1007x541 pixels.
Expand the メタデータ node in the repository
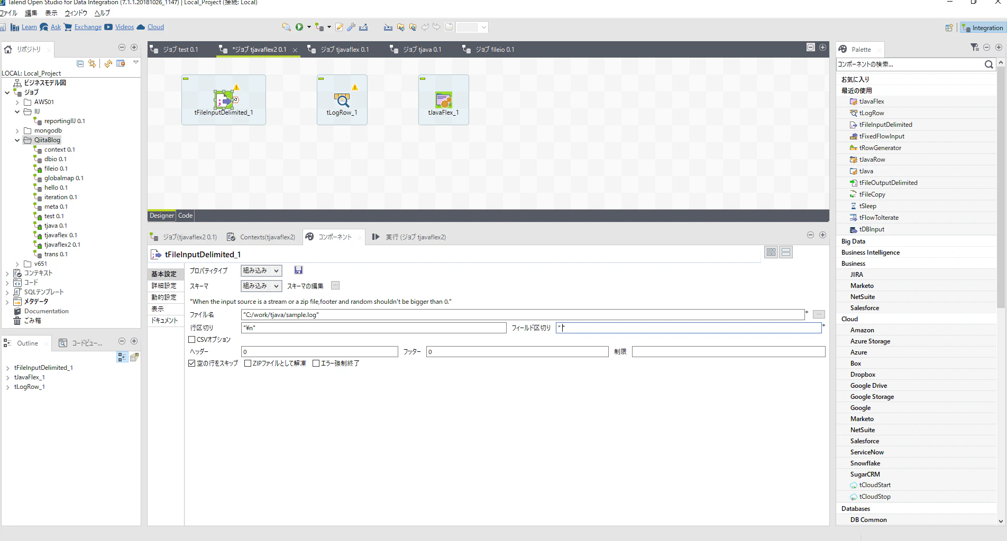(x=7, y=302)
